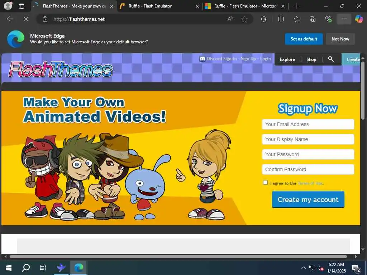Click the vertical page scrollbar thumb
The image size is (367, 275).
[x=363, y=91]
